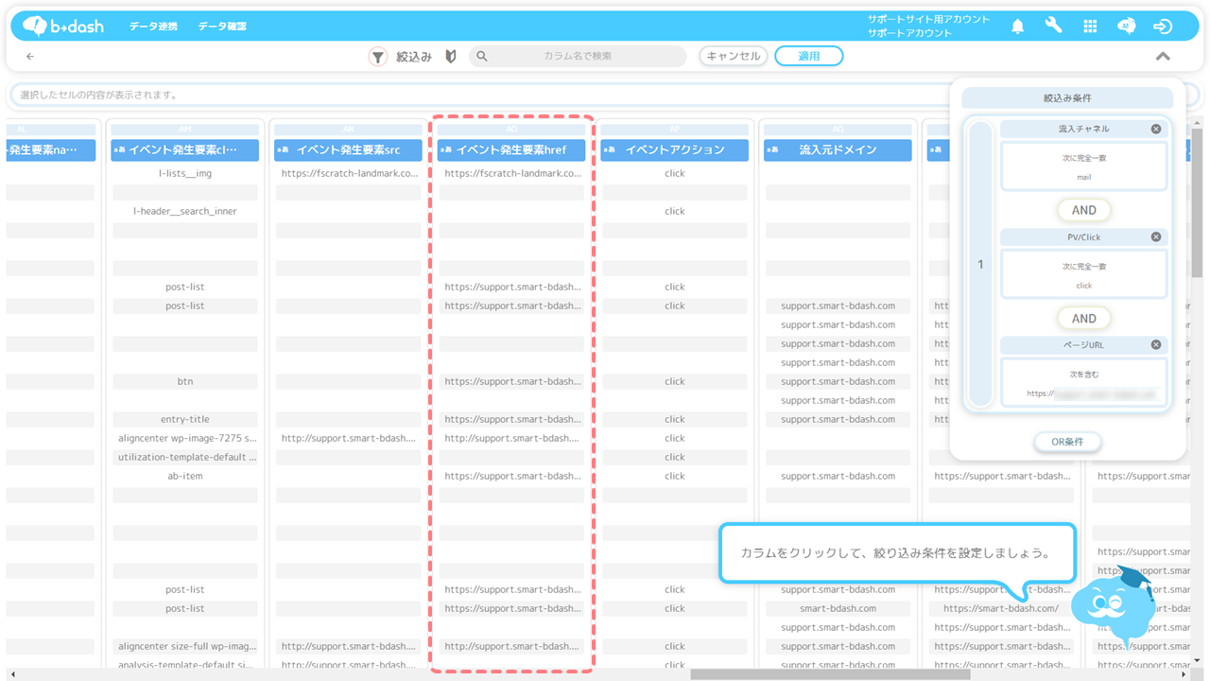Select the イベント発生要素src column header
This screenshot has width=1210, height=681.
tap(348, 149)
